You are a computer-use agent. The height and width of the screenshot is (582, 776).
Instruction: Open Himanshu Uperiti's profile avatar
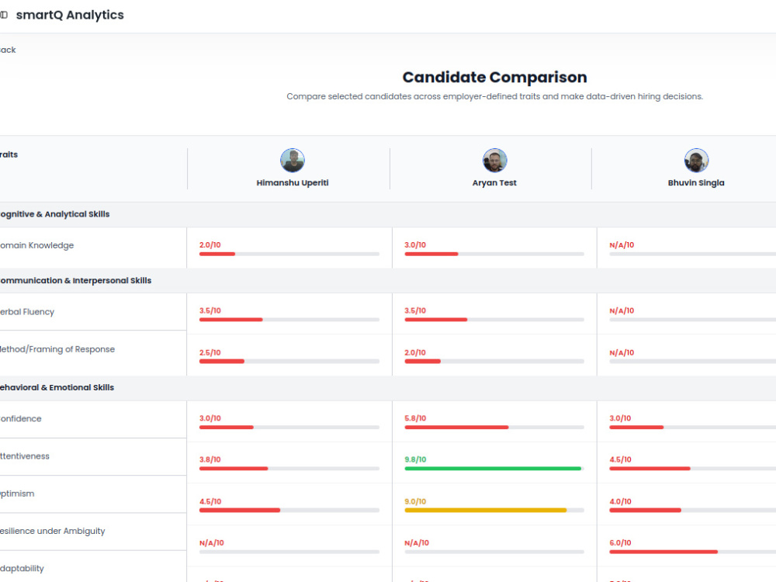click(293, 161)
